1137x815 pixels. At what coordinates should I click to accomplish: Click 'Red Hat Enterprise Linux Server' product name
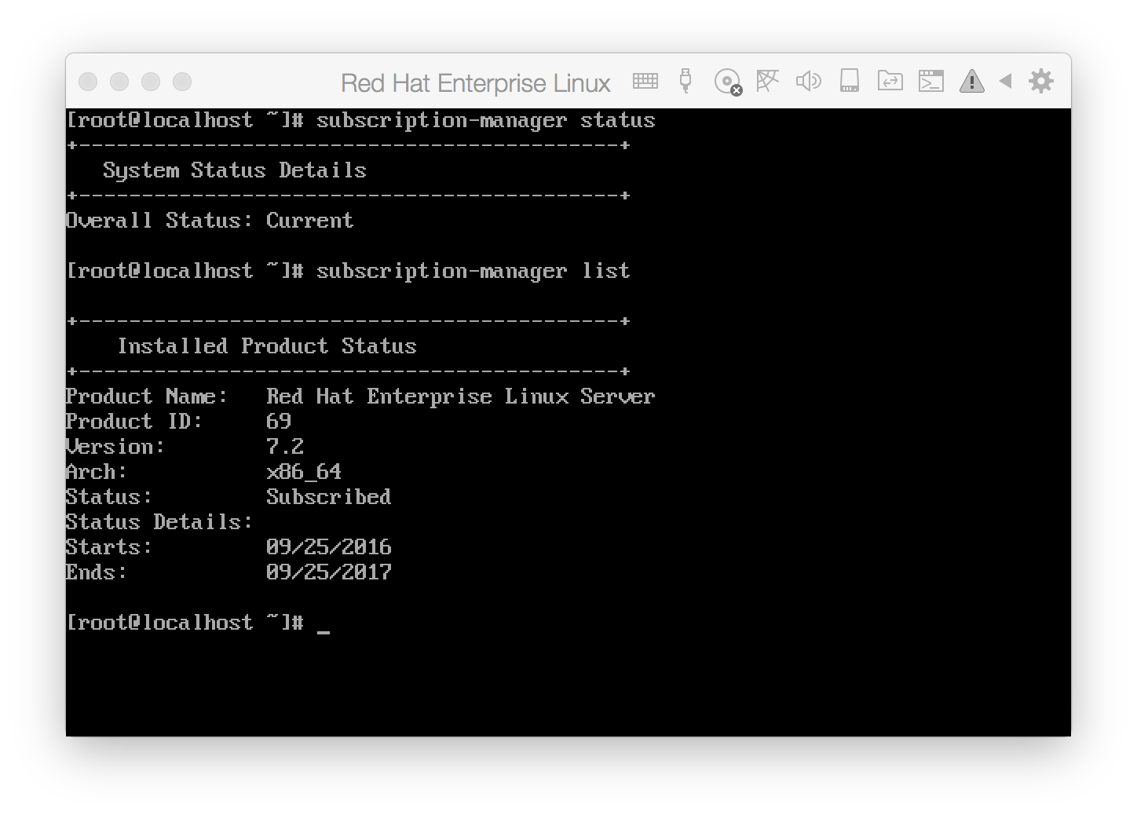click(461, 397)
